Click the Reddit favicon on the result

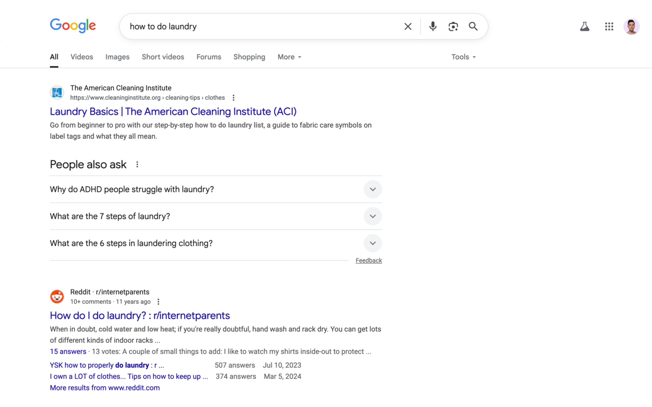coord(57,296)
